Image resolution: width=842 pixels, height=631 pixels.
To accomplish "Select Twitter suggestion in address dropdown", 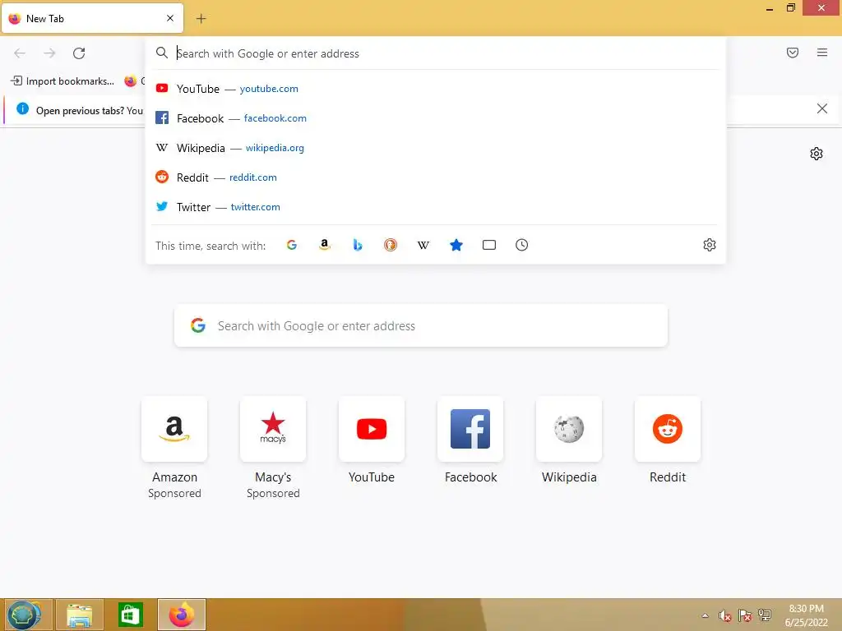I will (x=436, y=206).
